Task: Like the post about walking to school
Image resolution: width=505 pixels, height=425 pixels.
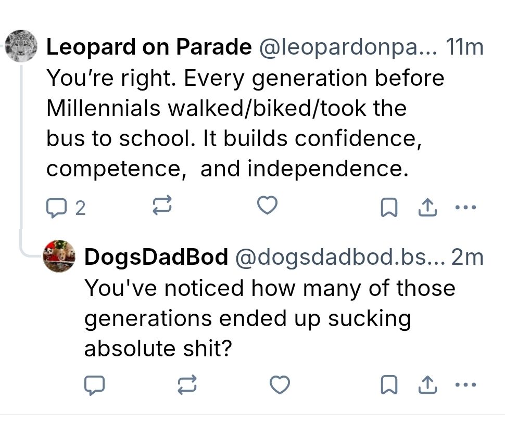Action: pos(267,205)
